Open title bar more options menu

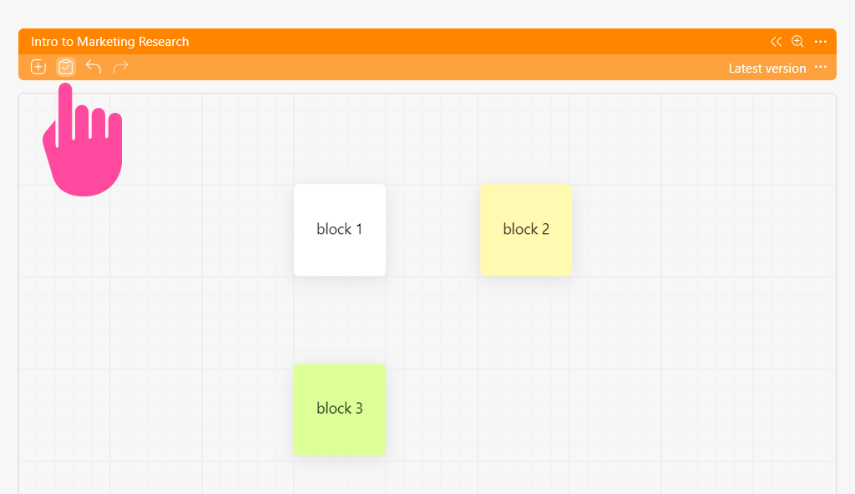(821, 42)
